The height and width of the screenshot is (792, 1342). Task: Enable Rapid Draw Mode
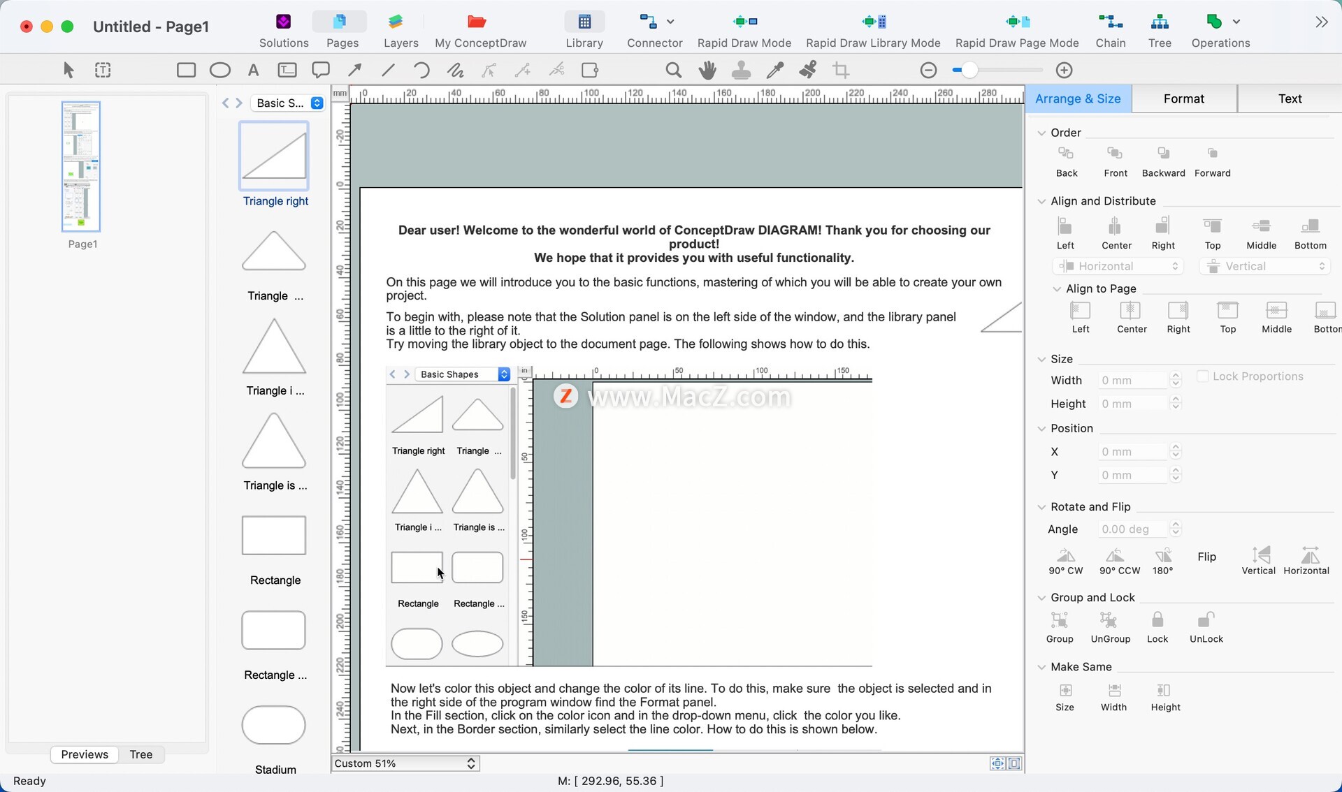[x=744, y=31]
